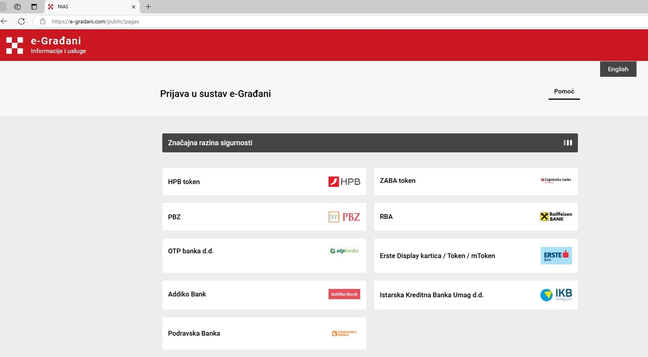Select the NIAS browser tab

tap(92, 7)
